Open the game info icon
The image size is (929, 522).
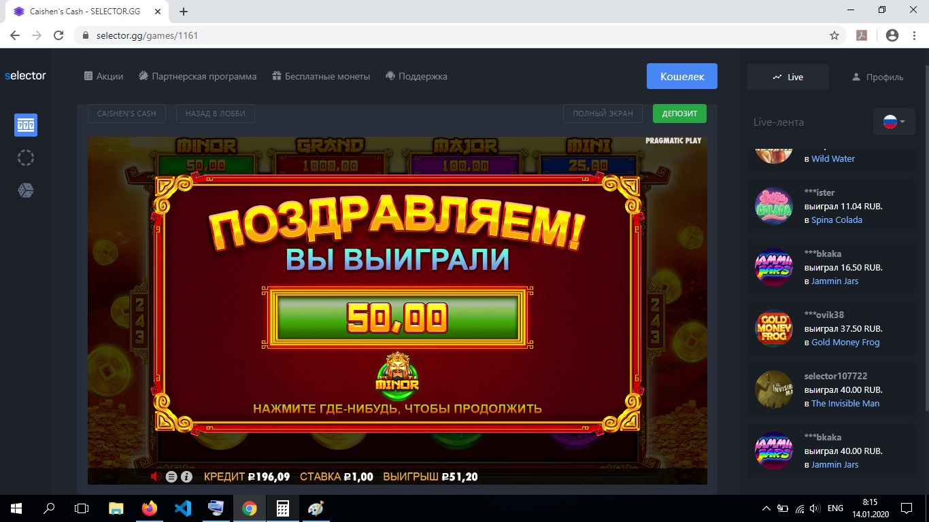tap(186, 477)
